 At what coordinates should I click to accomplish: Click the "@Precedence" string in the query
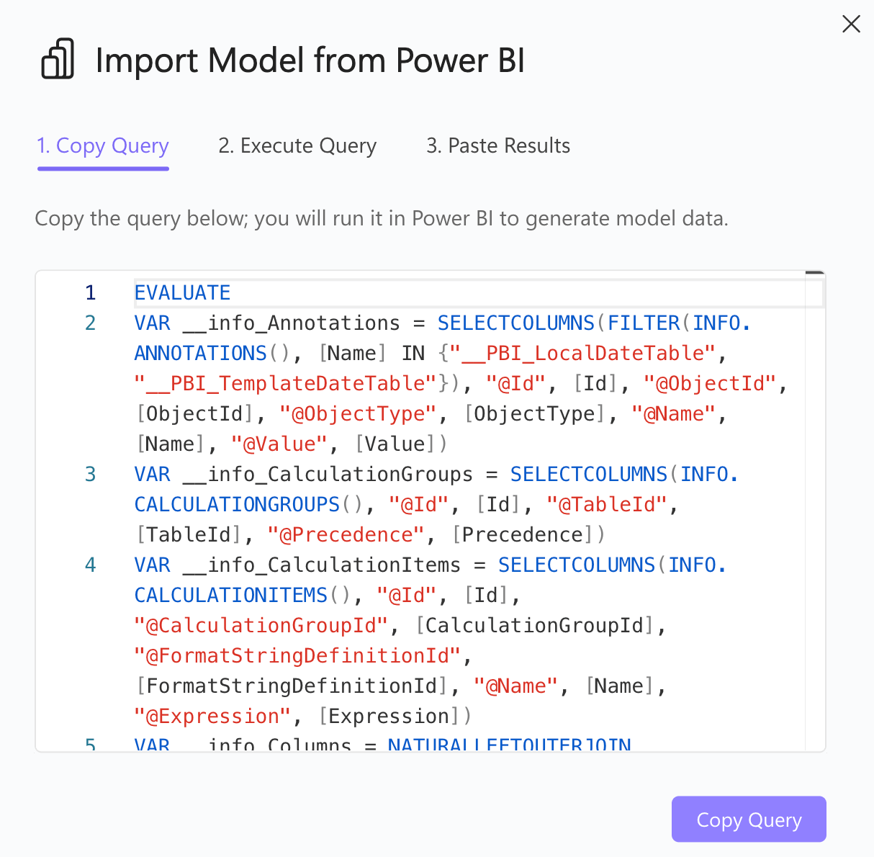[x=346, y=535]
